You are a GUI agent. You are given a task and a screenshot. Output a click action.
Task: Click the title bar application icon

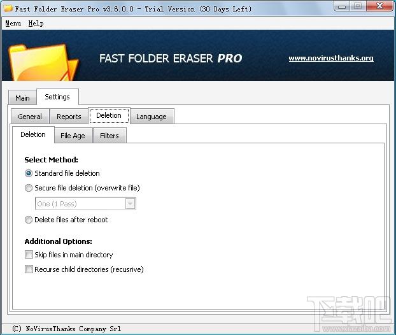click(x=8, y=9)
